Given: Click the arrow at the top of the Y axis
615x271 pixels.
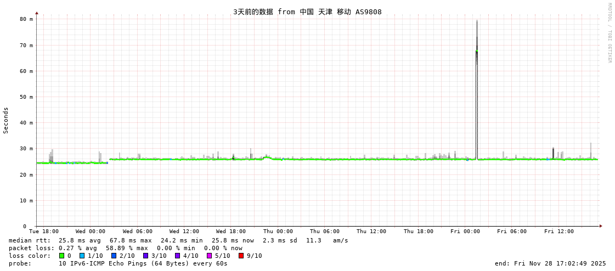Looking at the screenshot, I should [37, 13].
